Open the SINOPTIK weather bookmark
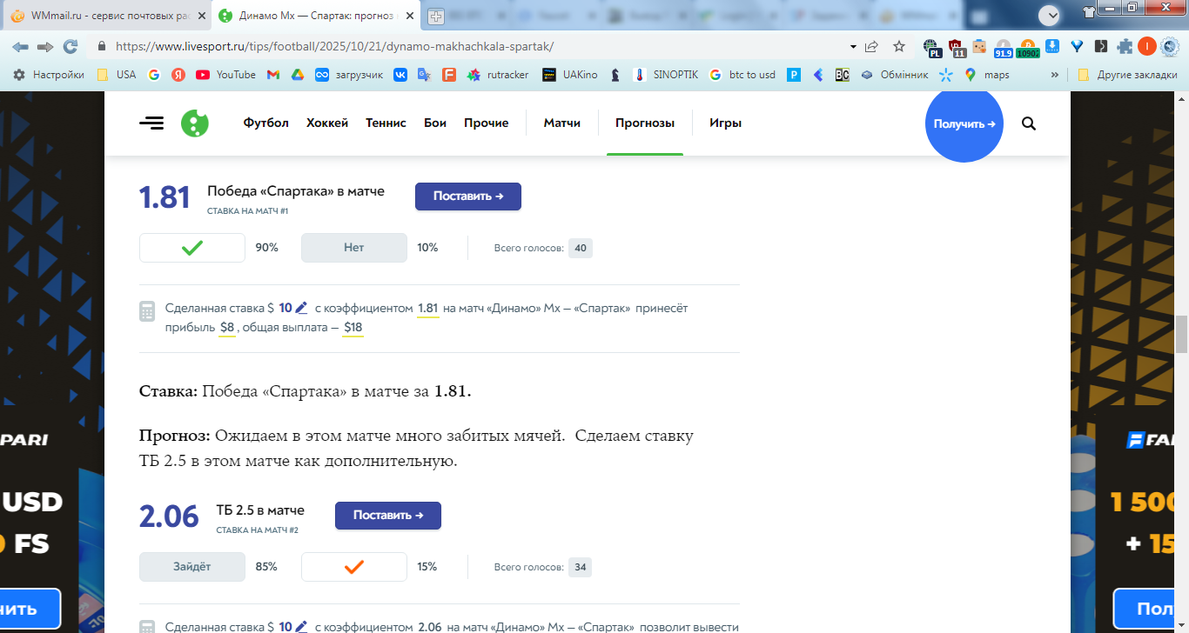 pyautogui.click(x=666, y=75)
